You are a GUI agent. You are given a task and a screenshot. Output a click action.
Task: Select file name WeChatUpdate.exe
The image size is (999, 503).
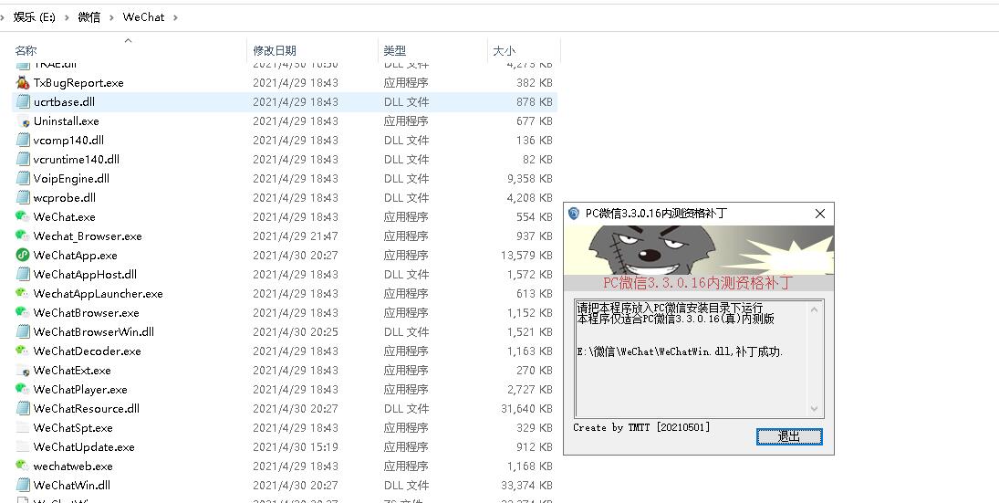pyautogui.click(x=84, y=446)
